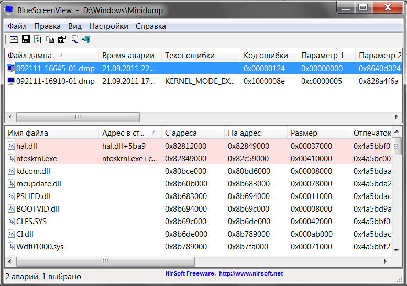Click the Wdf01000.sys file icon
Screen dimensions: 407x286
click(11, 247)
